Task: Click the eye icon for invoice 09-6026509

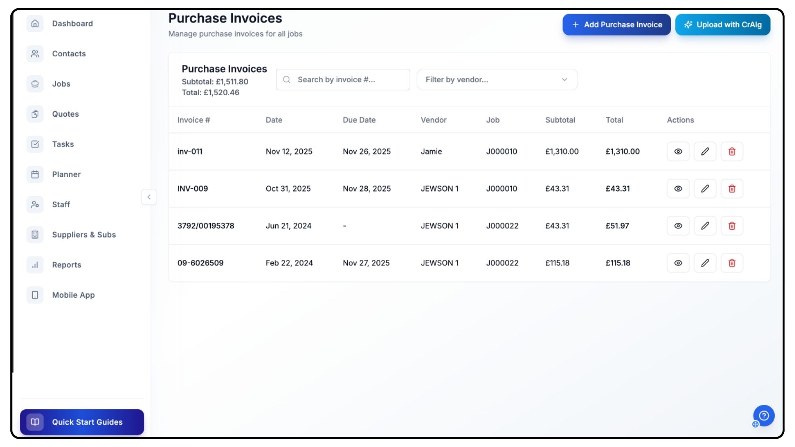Action: coord(678,263)
